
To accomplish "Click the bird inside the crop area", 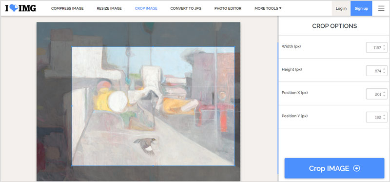I will pos(146,146).
